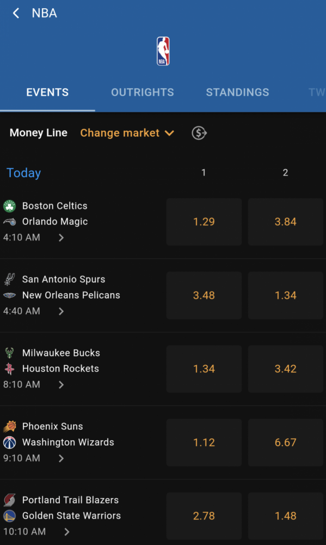Click the San Antonio Spurs logo
The image size is (326, 545).
(9, 279)
